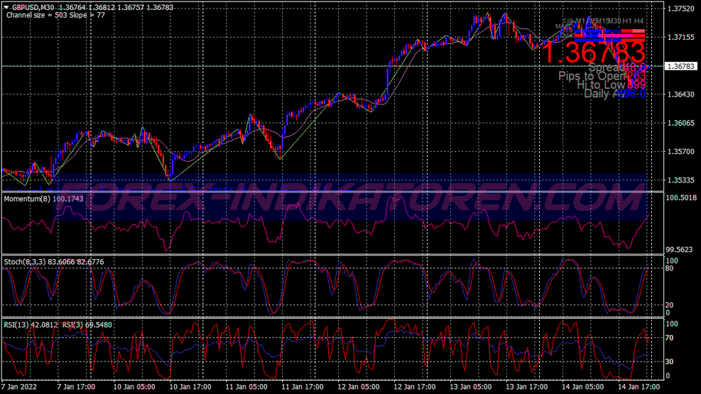
Task: Click the '14 Jan 05:00' time axis label
Action: [x=583, y=387]
